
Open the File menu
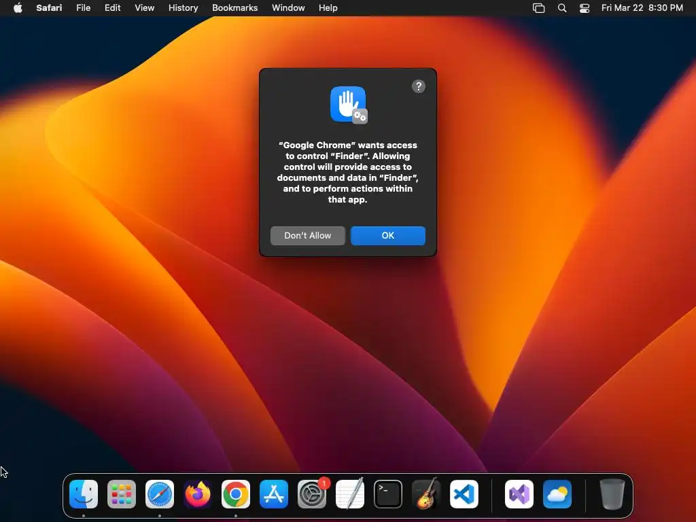tap(83, 8)
